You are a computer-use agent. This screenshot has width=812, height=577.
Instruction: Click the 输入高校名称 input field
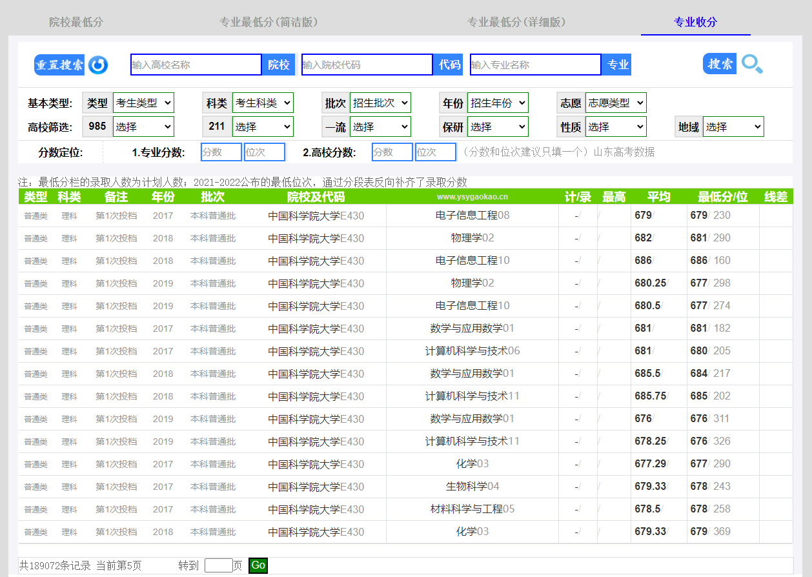click(x=196, y=65)
